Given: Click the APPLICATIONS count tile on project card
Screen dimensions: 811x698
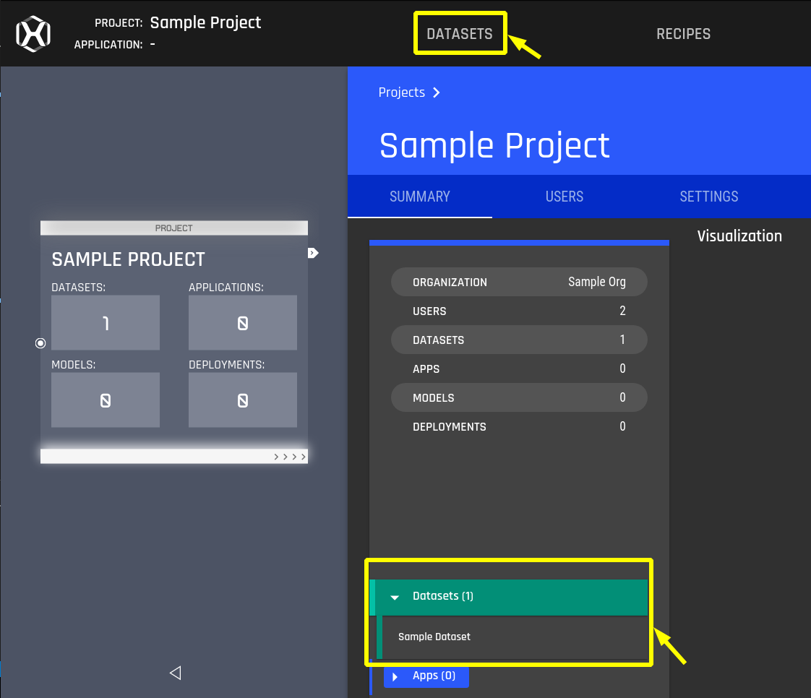Looking at the screenshot, I should click(x=242, y=322).
